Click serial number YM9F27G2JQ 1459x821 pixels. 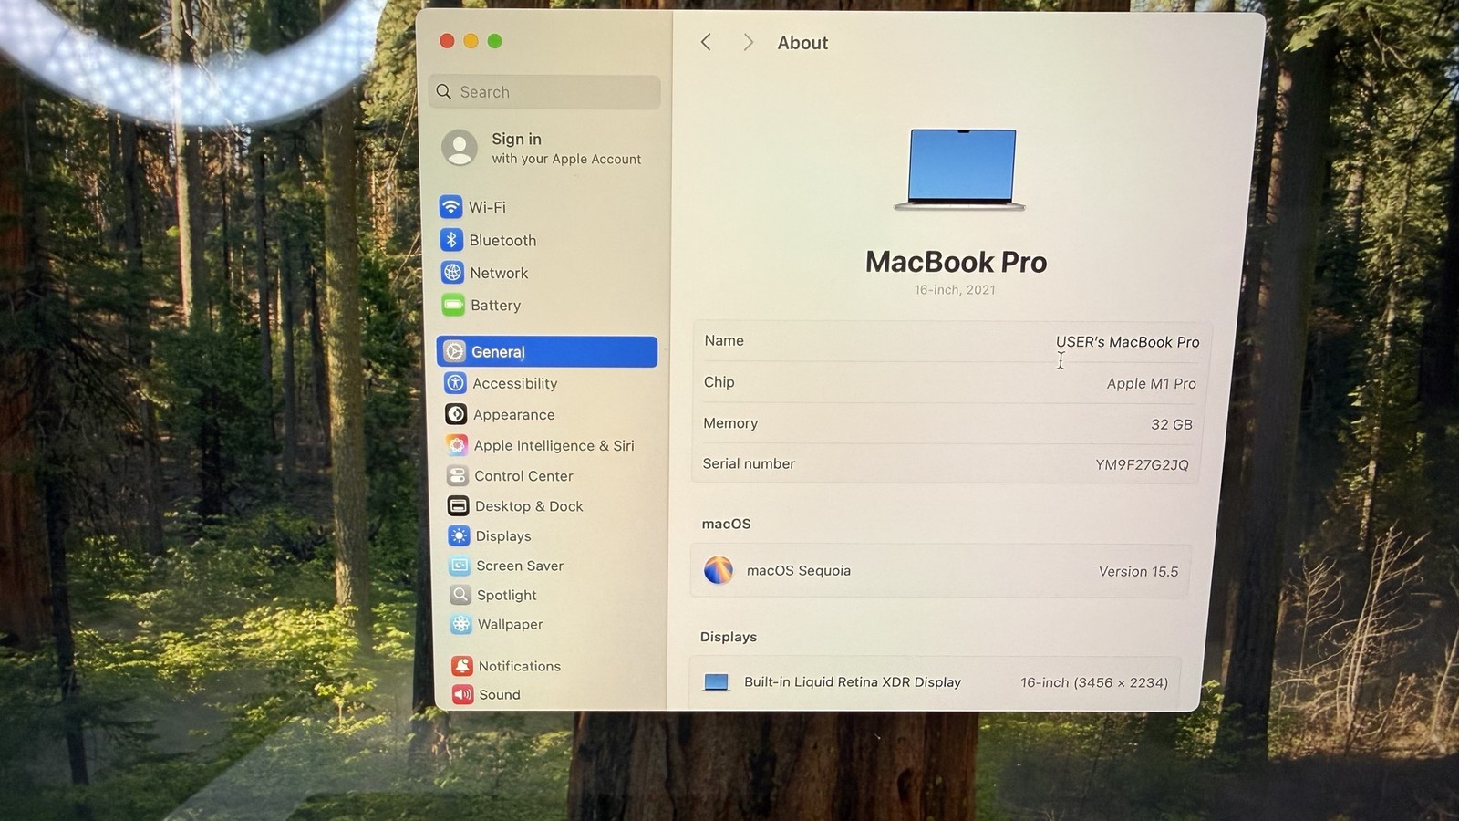tap(1142, 465)
